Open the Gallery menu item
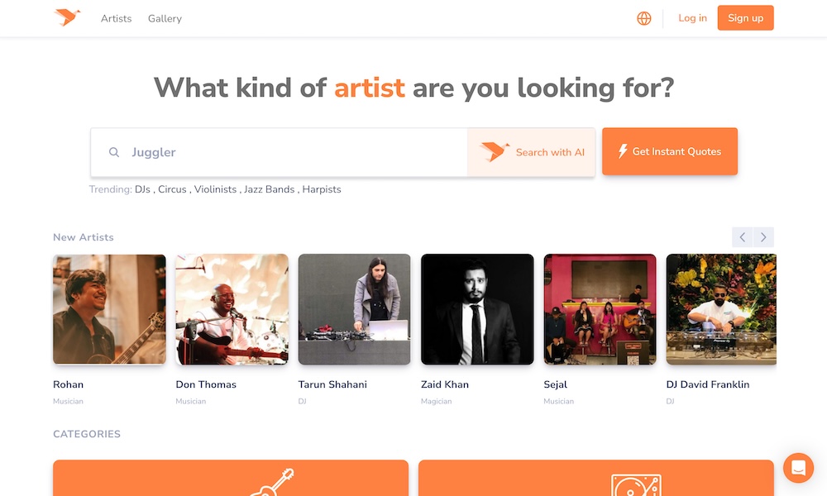The height and width of the screenshot is (496, 827). (x=165, y=18)
